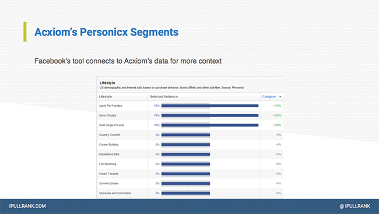Click the +100% value for Apple Pie Families
379x214 pixels.
click(276, 106)
